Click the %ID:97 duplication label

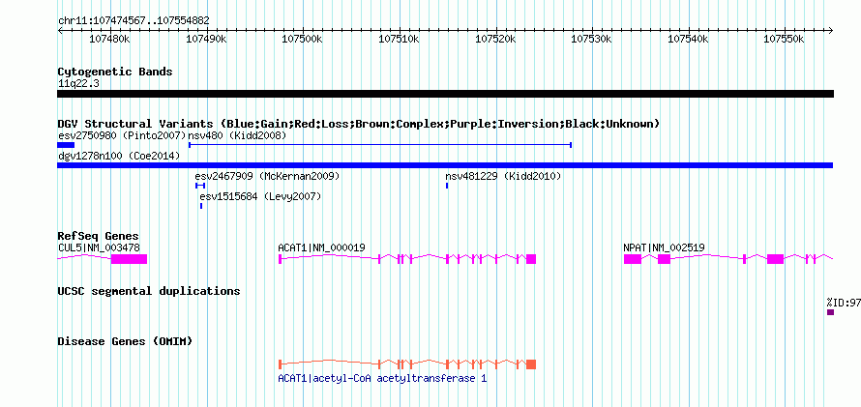(x=844, y=303)
